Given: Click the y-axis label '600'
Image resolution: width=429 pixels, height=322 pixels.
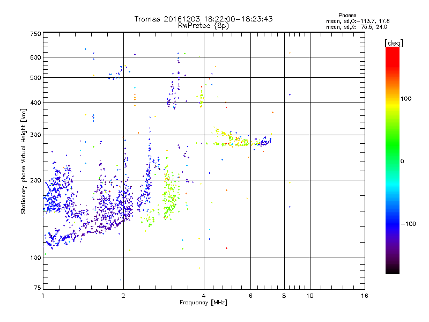Looking at the screenshot, I should 35,57.
